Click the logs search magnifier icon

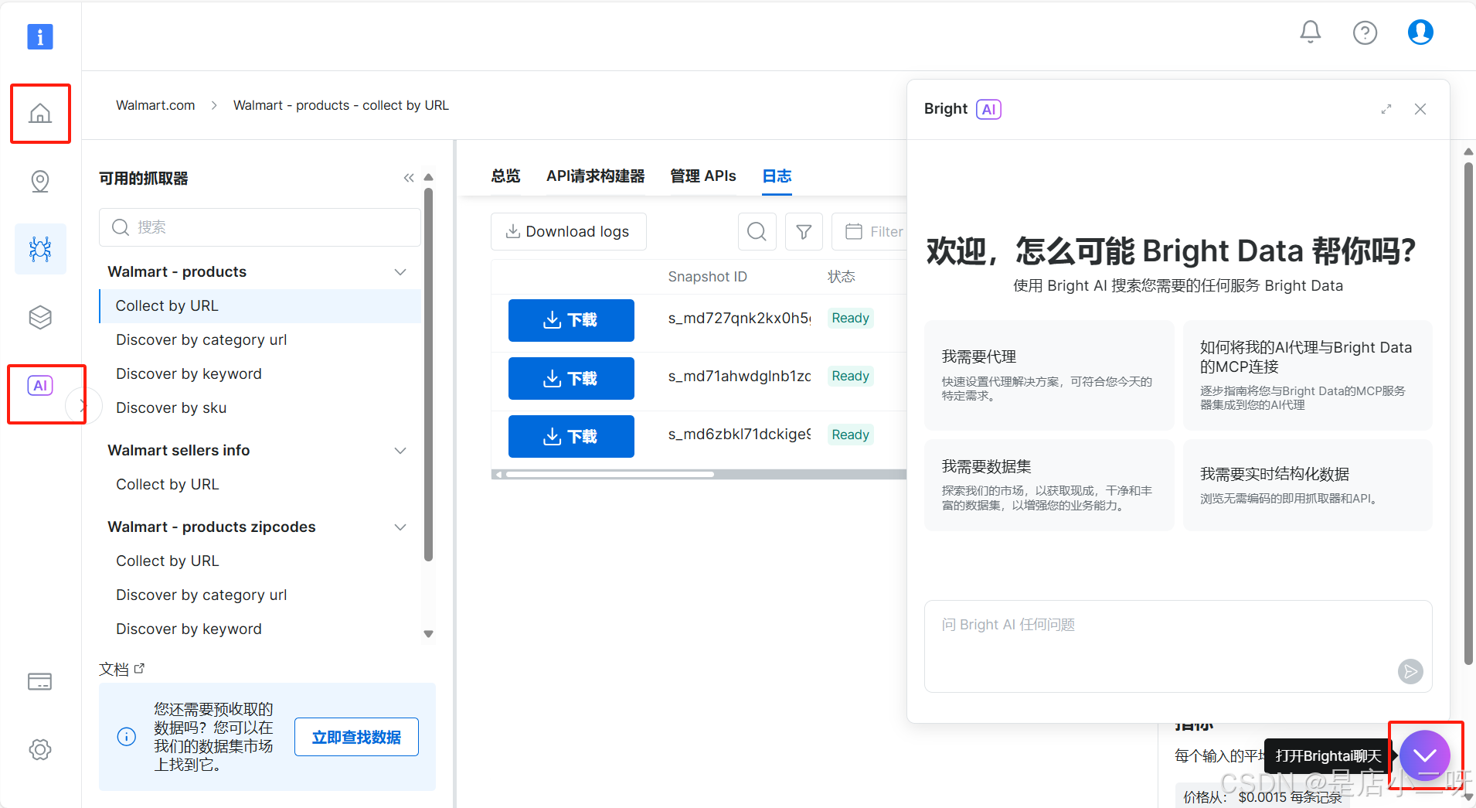[757, 232]
